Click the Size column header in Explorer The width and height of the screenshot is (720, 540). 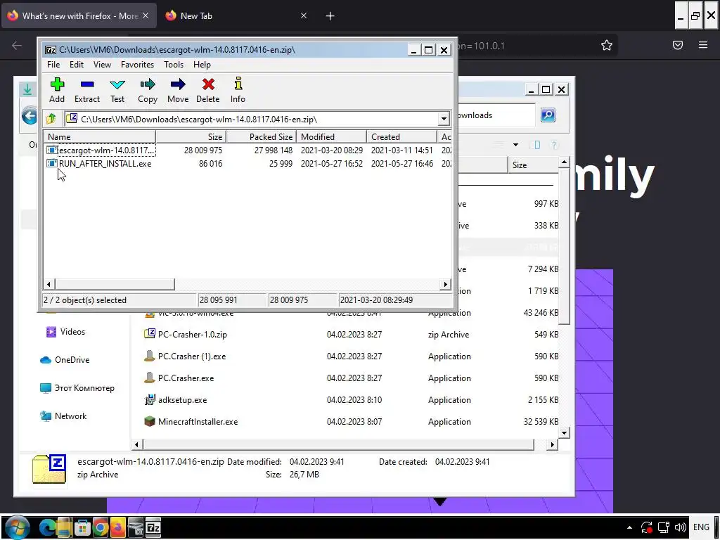click(x=533, y=165)
